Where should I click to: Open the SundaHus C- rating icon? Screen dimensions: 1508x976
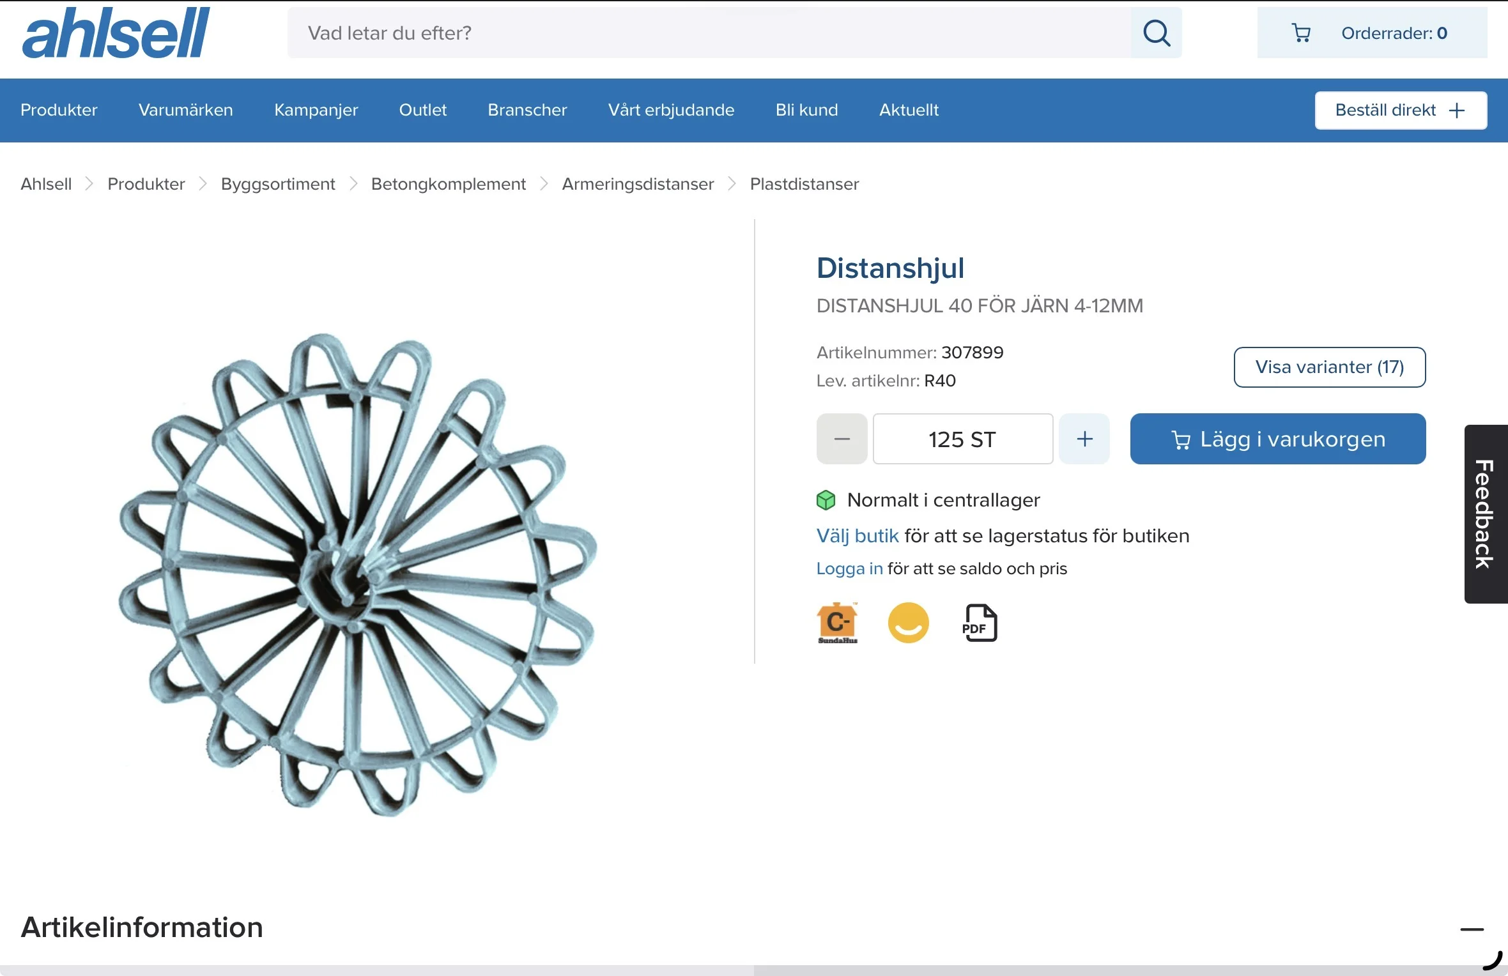click(837, 623)
